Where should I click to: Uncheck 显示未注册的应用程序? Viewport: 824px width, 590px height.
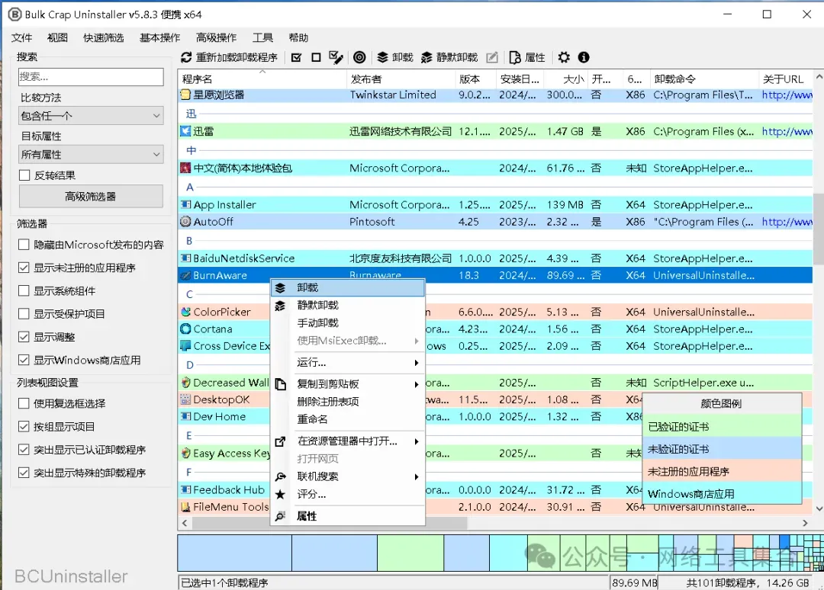24,268
